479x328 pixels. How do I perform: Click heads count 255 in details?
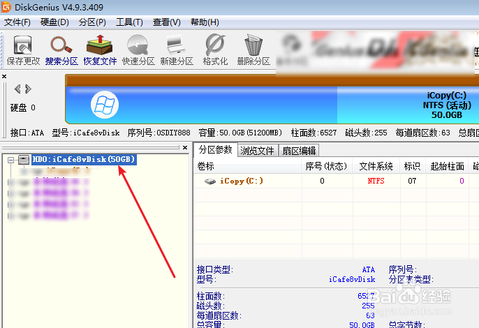click(x=368, y=306)
